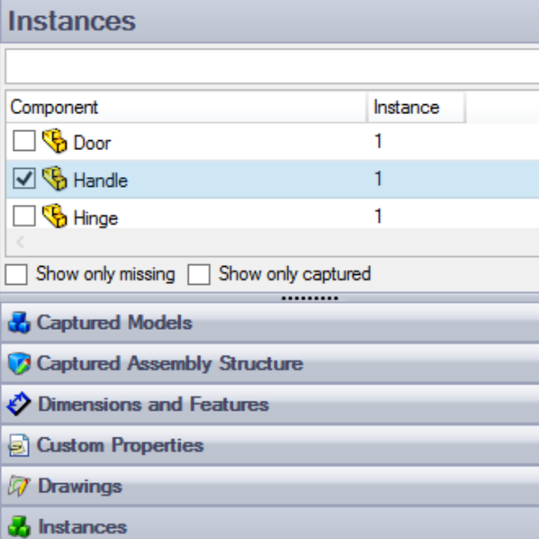Image resolution: width=539 pixels, height=539 pixels.
Task: Expand the Captured Models section
Action: [269, 323]
